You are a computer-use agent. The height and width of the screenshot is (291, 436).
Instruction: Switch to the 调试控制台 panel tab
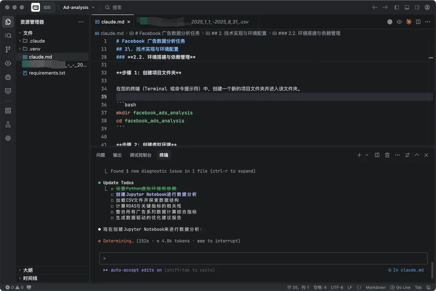click(140, 155)
